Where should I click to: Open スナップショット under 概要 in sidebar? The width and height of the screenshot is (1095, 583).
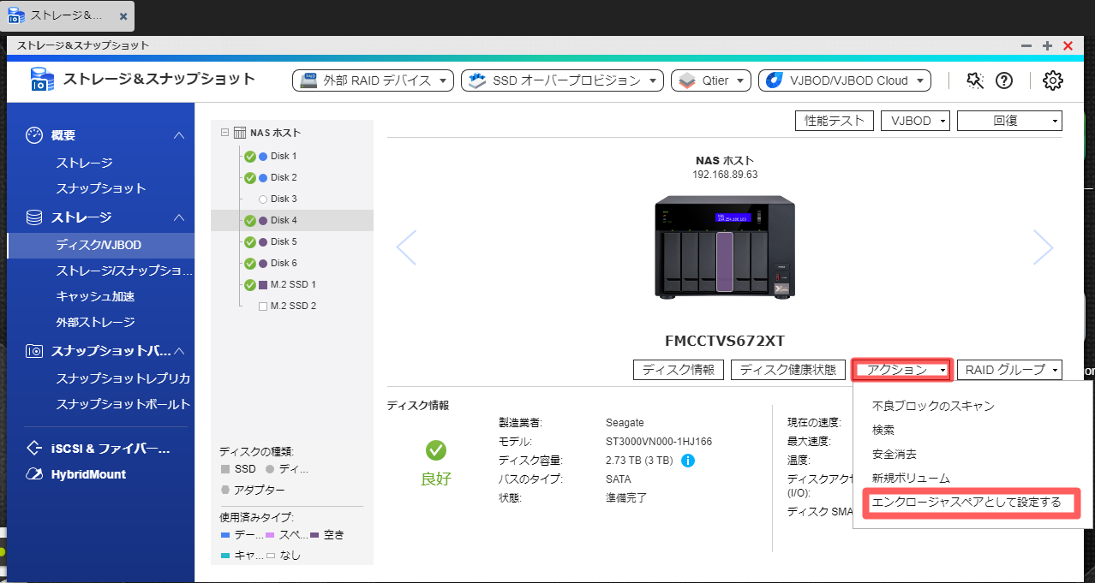coord(102,188)
